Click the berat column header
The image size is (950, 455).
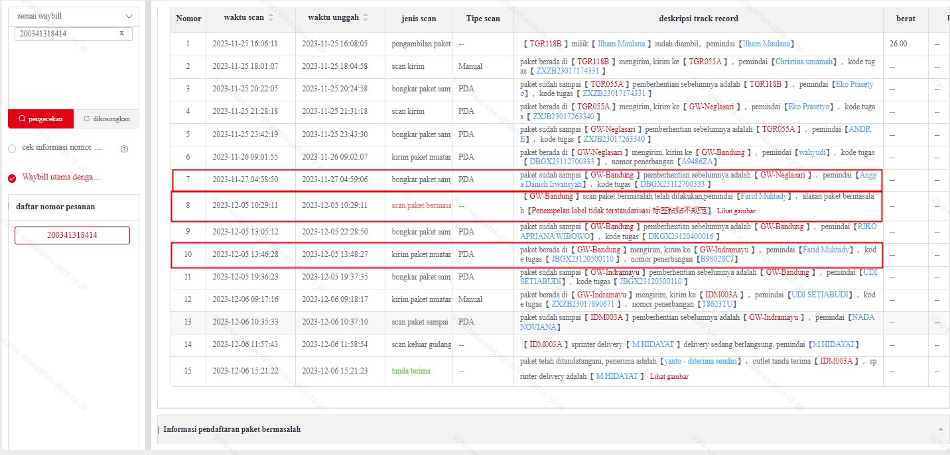tap(906, 19)
